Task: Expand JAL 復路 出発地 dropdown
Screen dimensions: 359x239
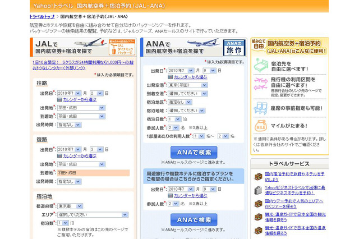Action: [x=81, y=164]
